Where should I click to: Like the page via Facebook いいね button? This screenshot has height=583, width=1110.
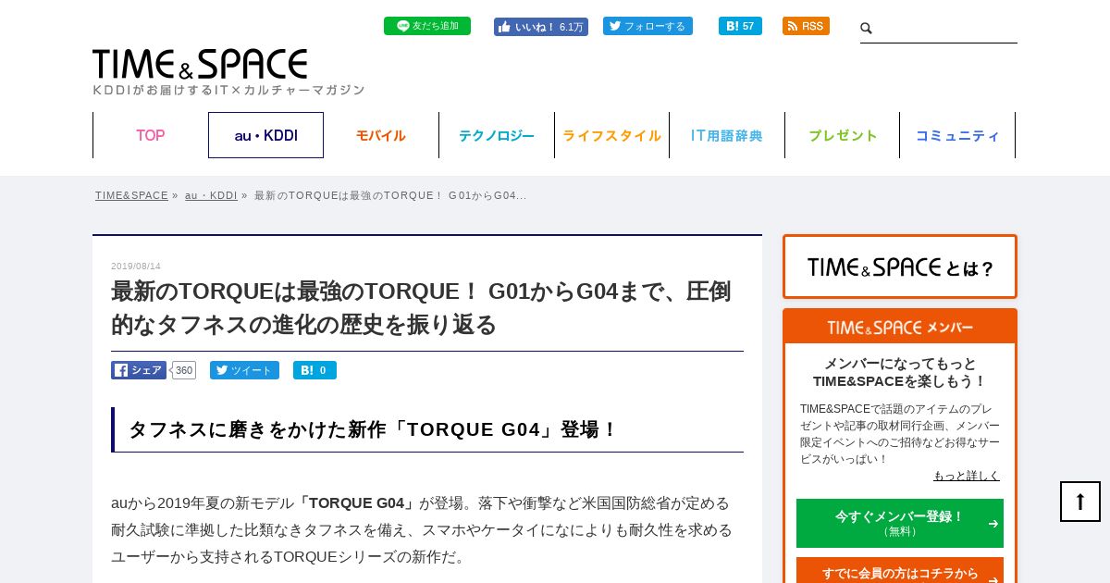541,27
